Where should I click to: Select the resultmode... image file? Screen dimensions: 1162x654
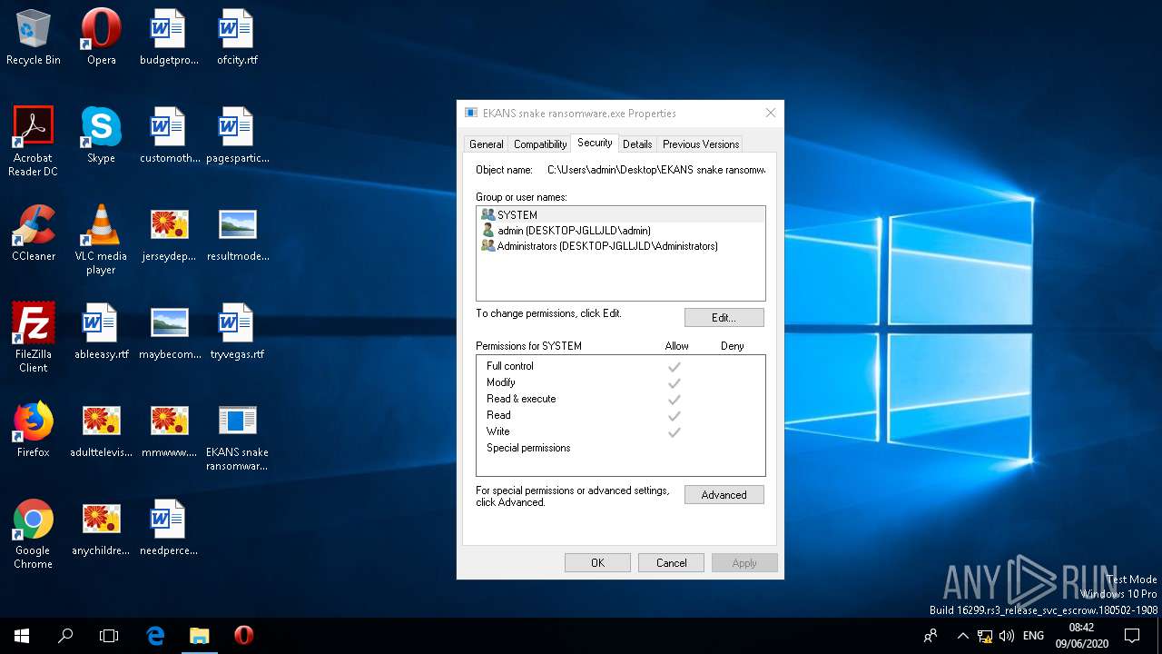coord(237,233)
